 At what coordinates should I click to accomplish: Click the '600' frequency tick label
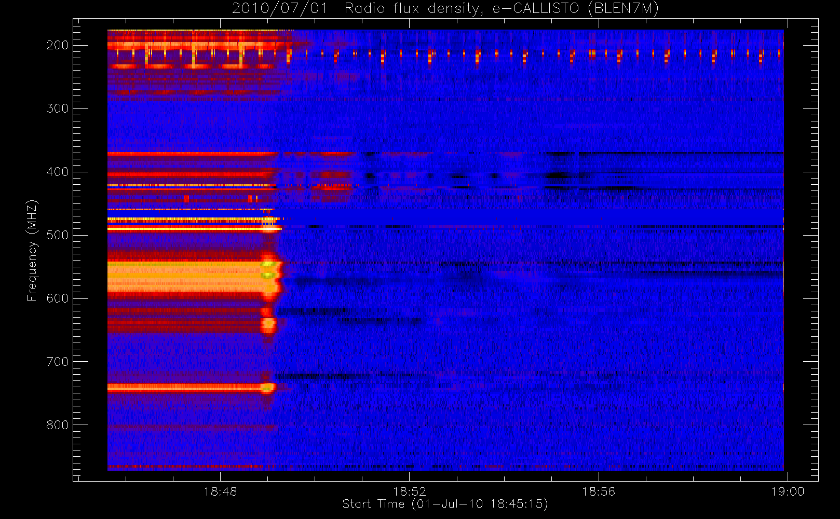[x=58, y=298]
